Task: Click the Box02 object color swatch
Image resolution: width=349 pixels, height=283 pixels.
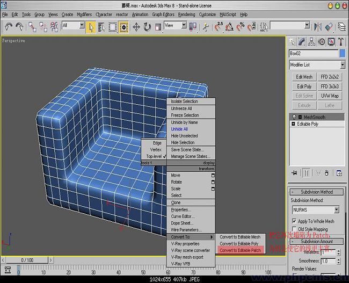Action: [343, 54]
